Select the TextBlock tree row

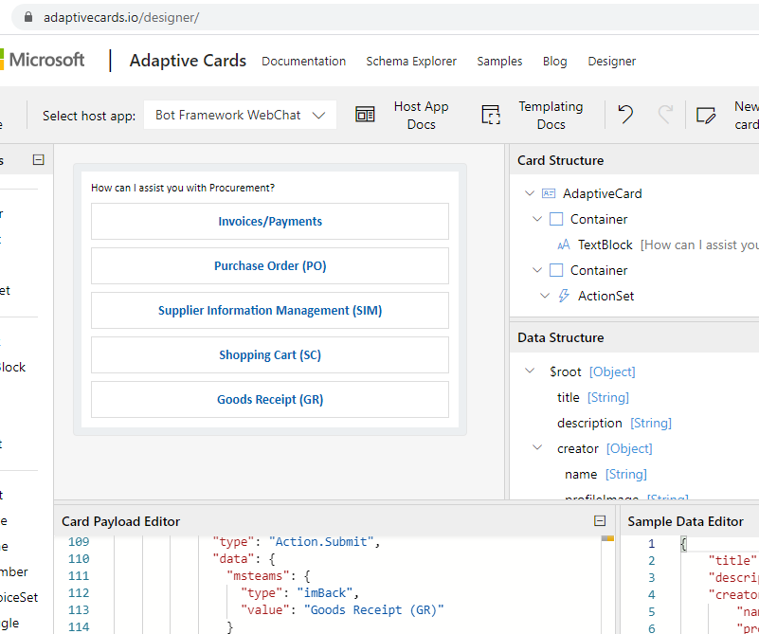click(x=658, y=245)
